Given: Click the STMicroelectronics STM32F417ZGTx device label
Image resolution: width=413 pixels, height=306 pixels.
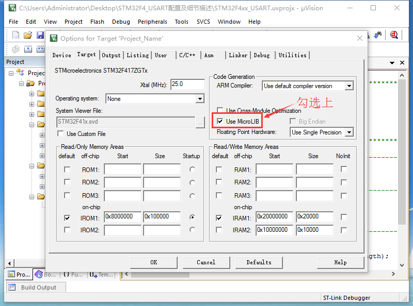Looking at the screenshot, I should [101, 71].
